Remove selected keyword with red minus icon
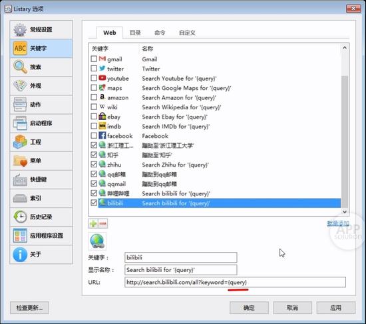366x324 pixels. [x=103, y=224]
